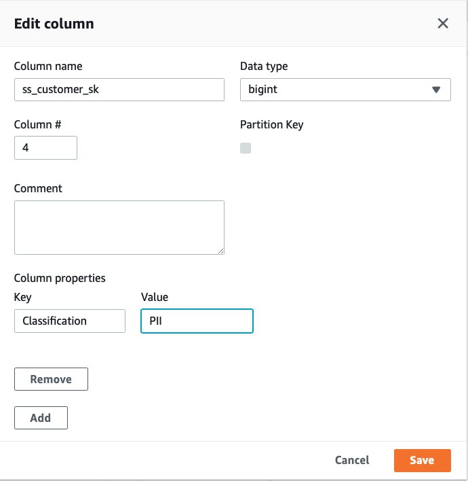The width and height of the screenshot is (468, 481).
Task: Click the Column # field showing 4
Action: click(45, 147)
